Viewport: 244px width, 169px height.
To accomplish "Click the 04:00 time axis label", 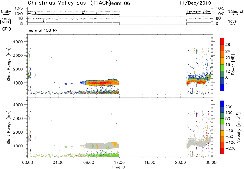I will click(x=58, y=163).
